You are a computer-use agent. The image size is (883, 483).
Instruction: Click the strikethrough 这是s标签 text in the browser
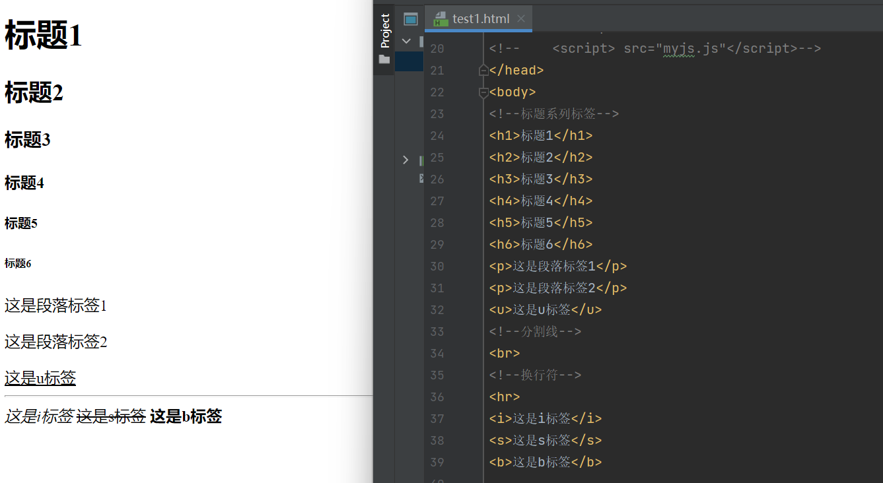(x=111, y=416)
